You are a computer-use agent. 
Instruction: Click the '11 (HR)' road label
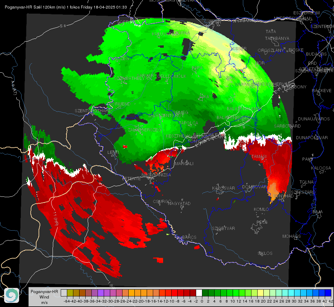(x=55, y=219)
